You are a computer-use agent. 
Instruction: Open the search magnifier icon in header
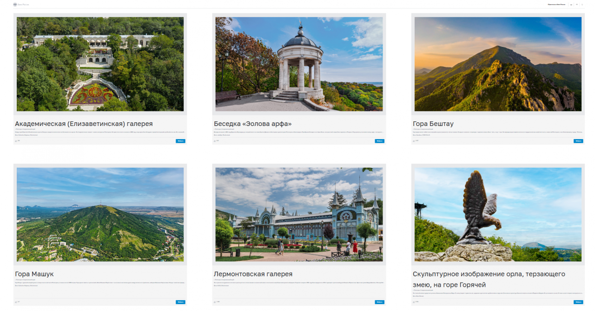tap(582, 4)
